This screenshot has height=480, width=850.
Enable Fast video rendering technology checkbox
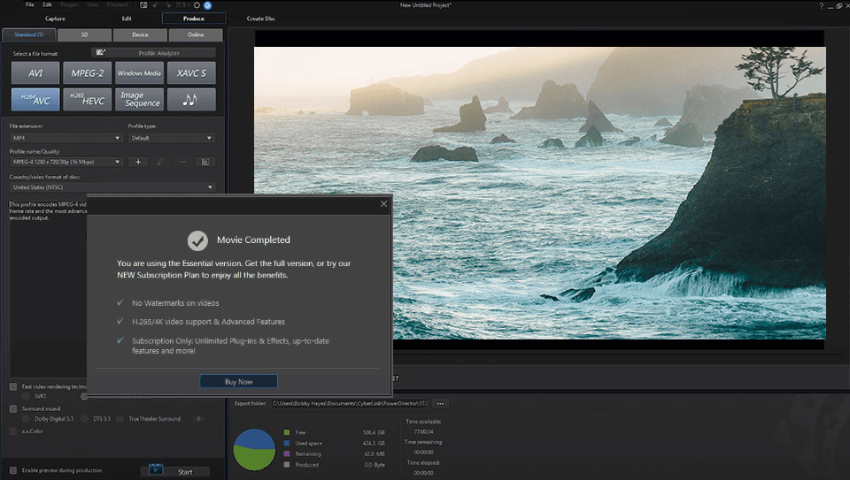[x=13, y=386]
